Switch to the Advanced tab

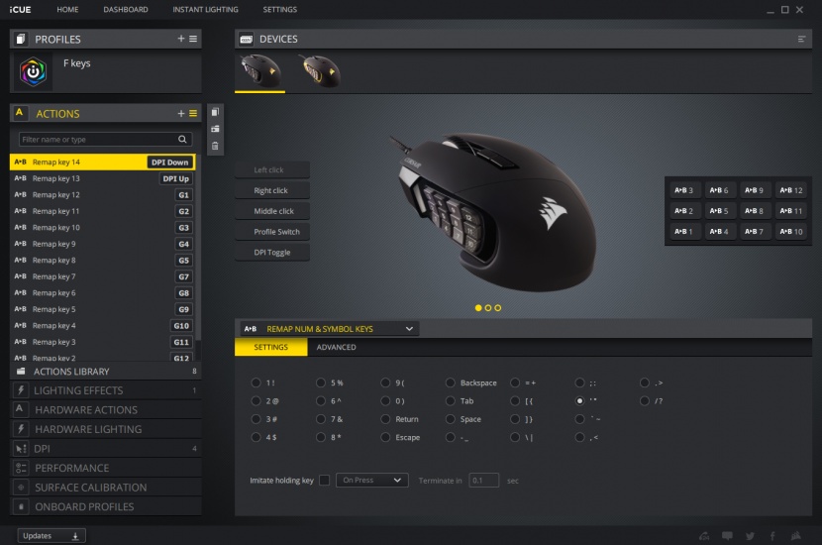point(336,347)
